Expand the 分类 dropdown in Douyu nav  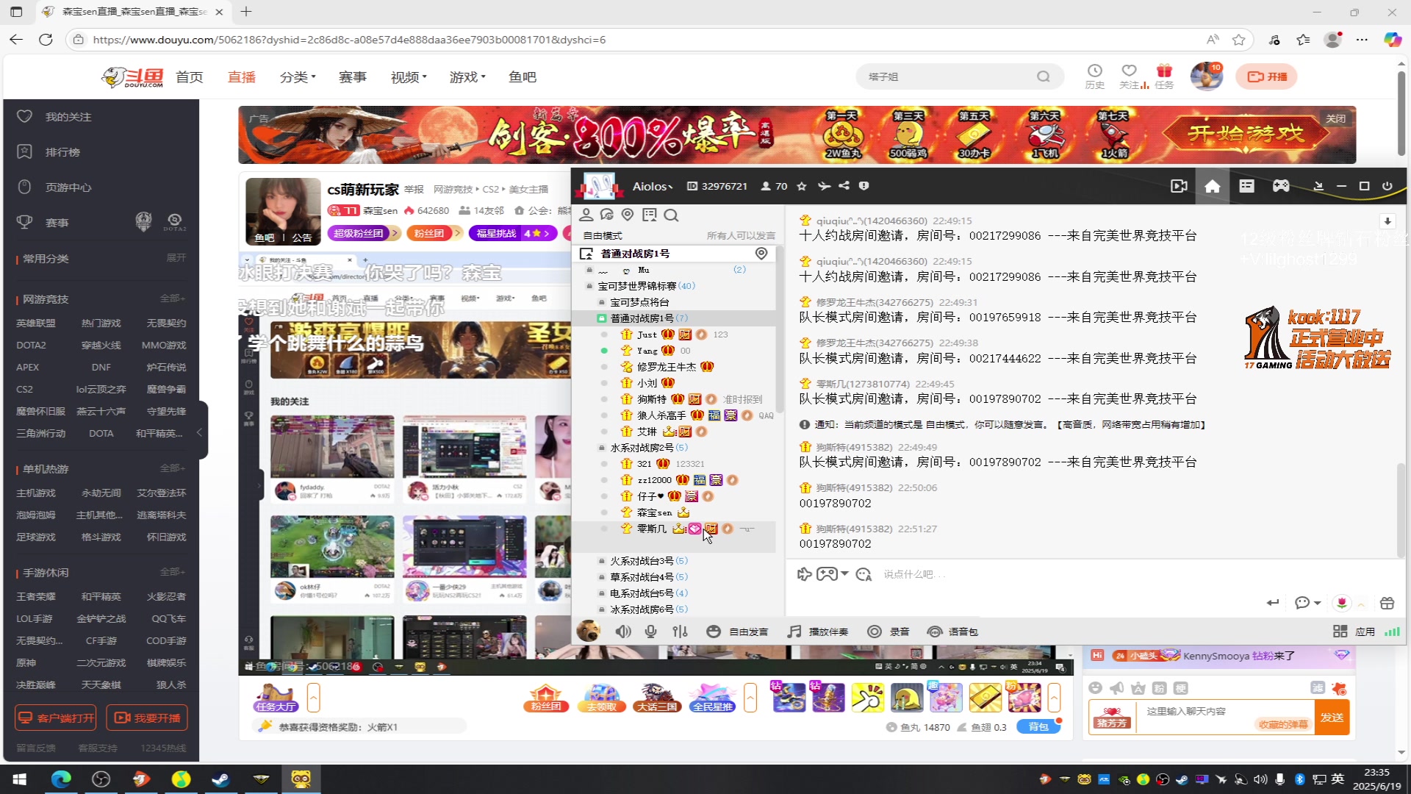coord(298,77)
